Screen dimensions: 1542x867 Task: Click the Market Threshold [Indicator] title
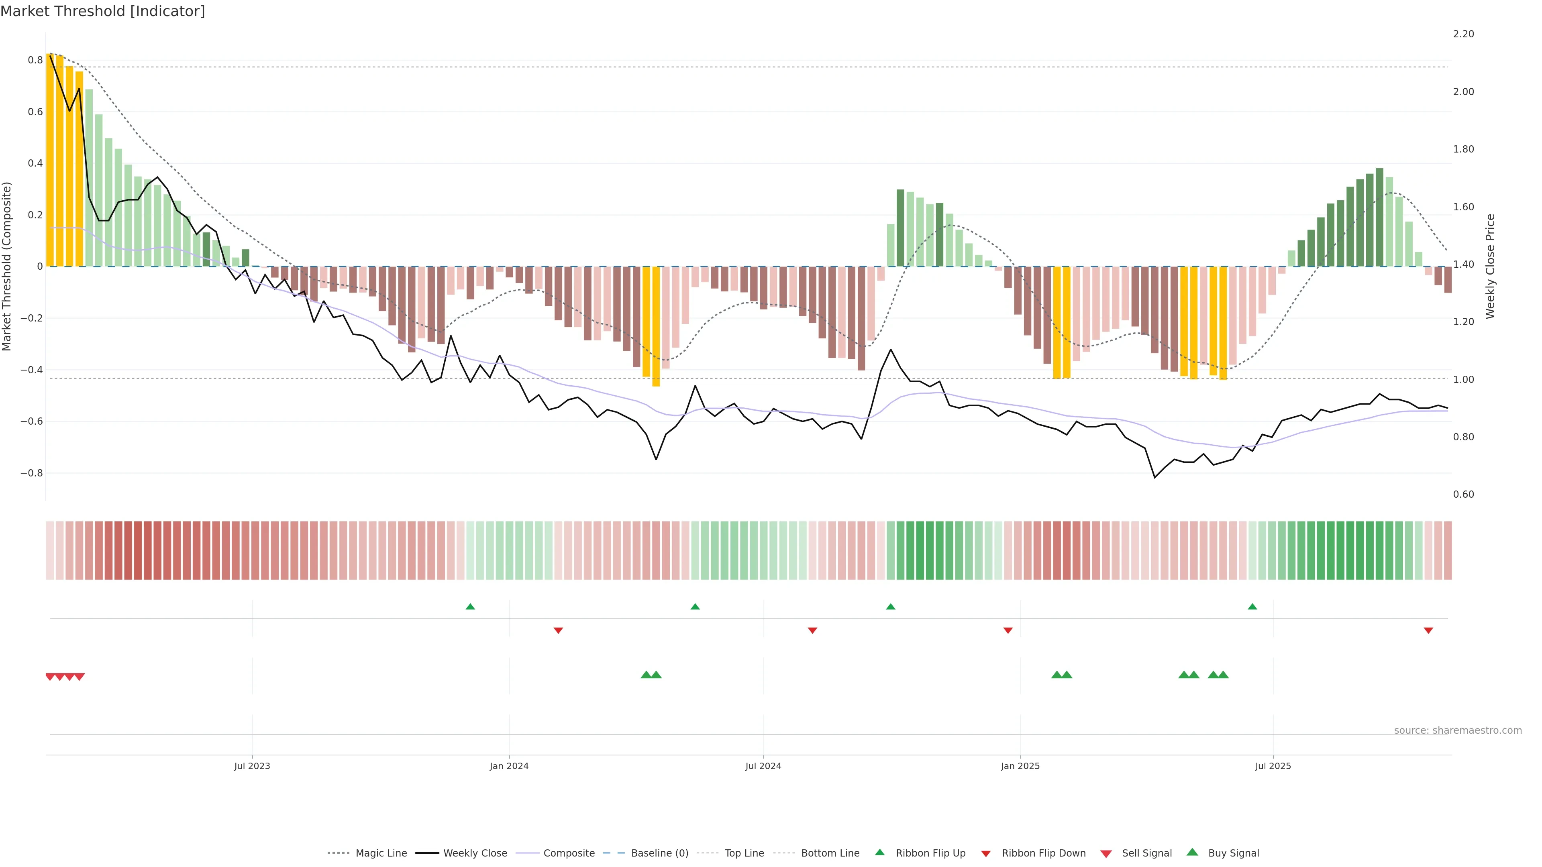tap(103, 11)
